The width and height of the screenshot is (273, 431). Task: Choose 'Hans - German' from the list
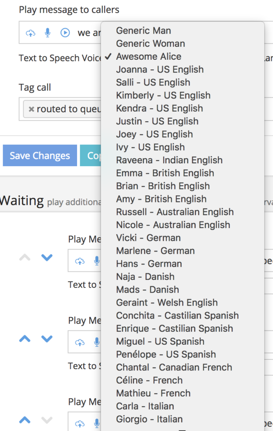pyautogui.click(x=149, y=264)
